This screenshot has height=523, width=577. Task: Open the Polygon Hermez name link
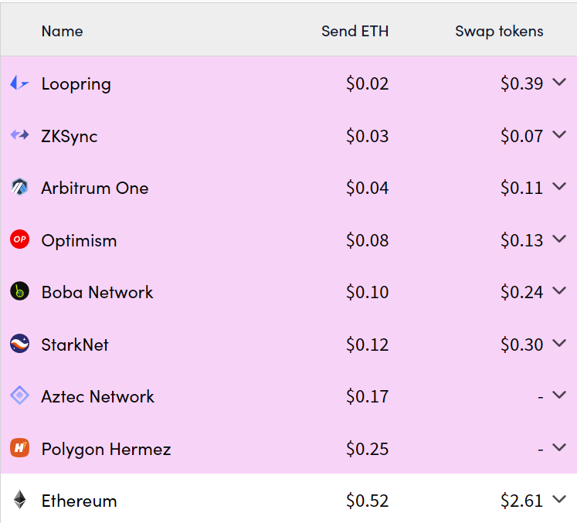pyautogui.click(x=106, y=449)
